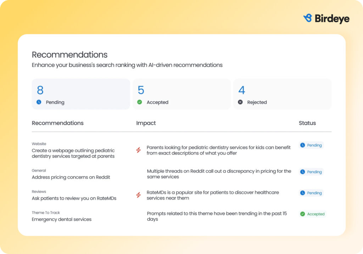Expand the 4 Rejected summary card
The image size is (363, 254).
click(x=283, y=94)
